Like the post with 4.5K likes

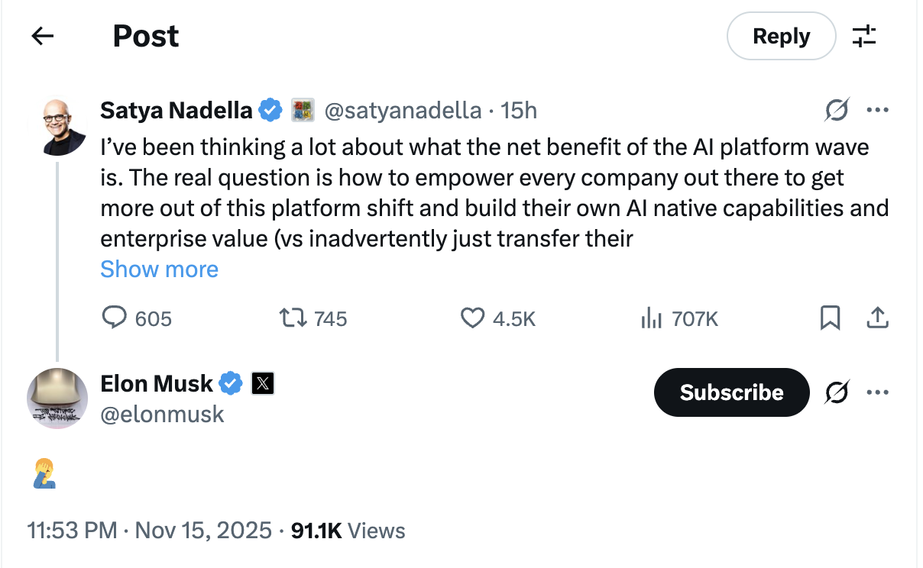click(x=473, y=318)
